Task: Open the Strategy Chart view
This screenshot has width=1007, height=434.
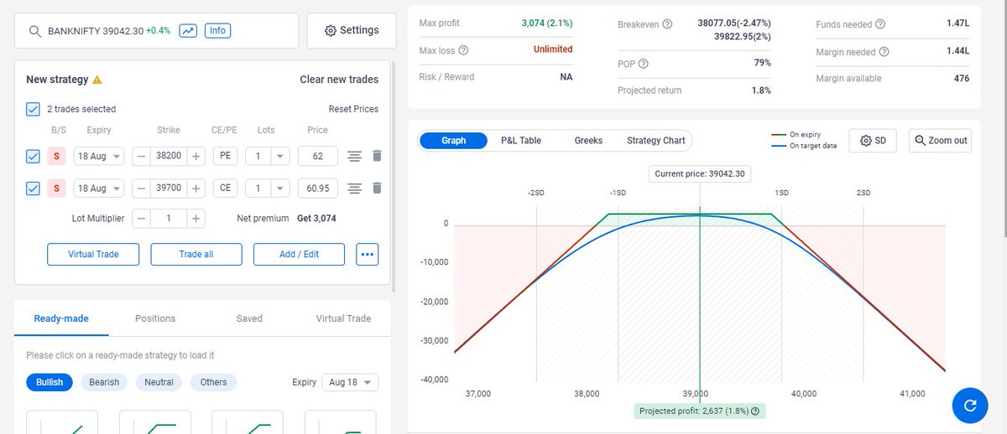Action: pos(656,140)
